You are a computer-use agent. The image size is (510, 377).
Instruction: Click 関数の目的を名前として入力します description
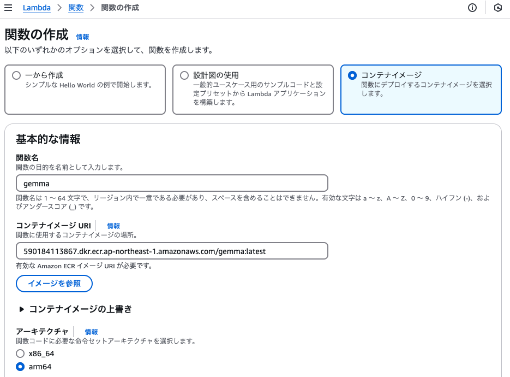70,167
